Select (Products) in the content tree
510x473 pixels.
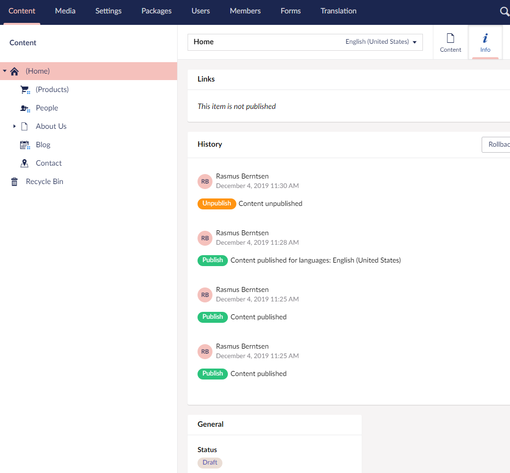click(52, 90)
